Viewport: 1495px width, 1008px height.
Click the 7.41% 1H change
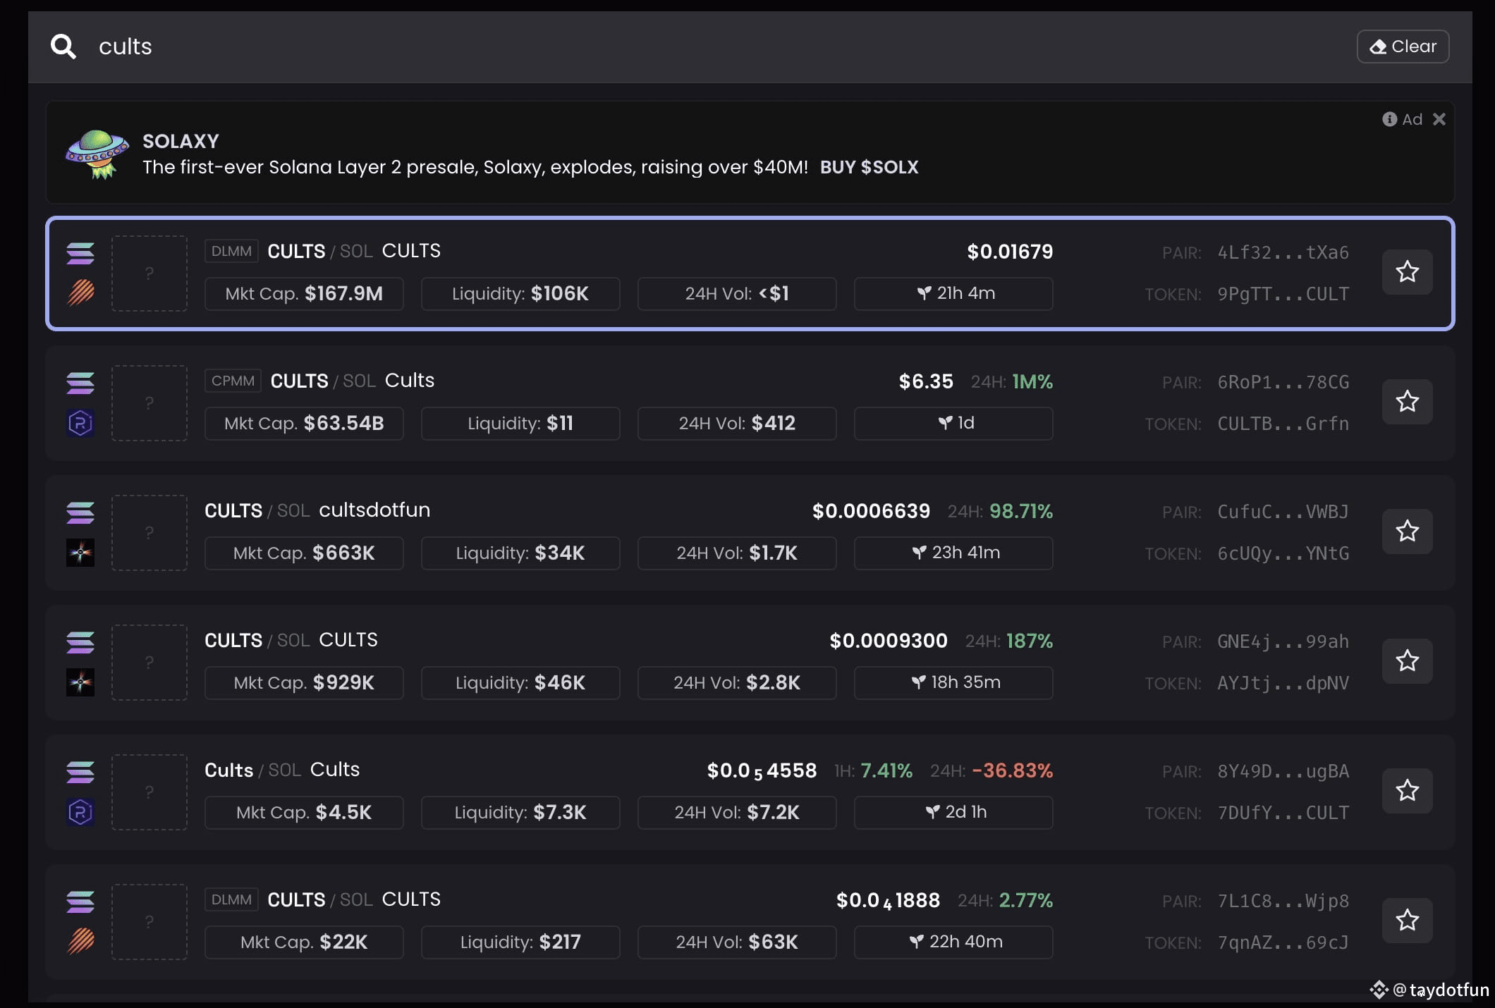tap(886, 770)
